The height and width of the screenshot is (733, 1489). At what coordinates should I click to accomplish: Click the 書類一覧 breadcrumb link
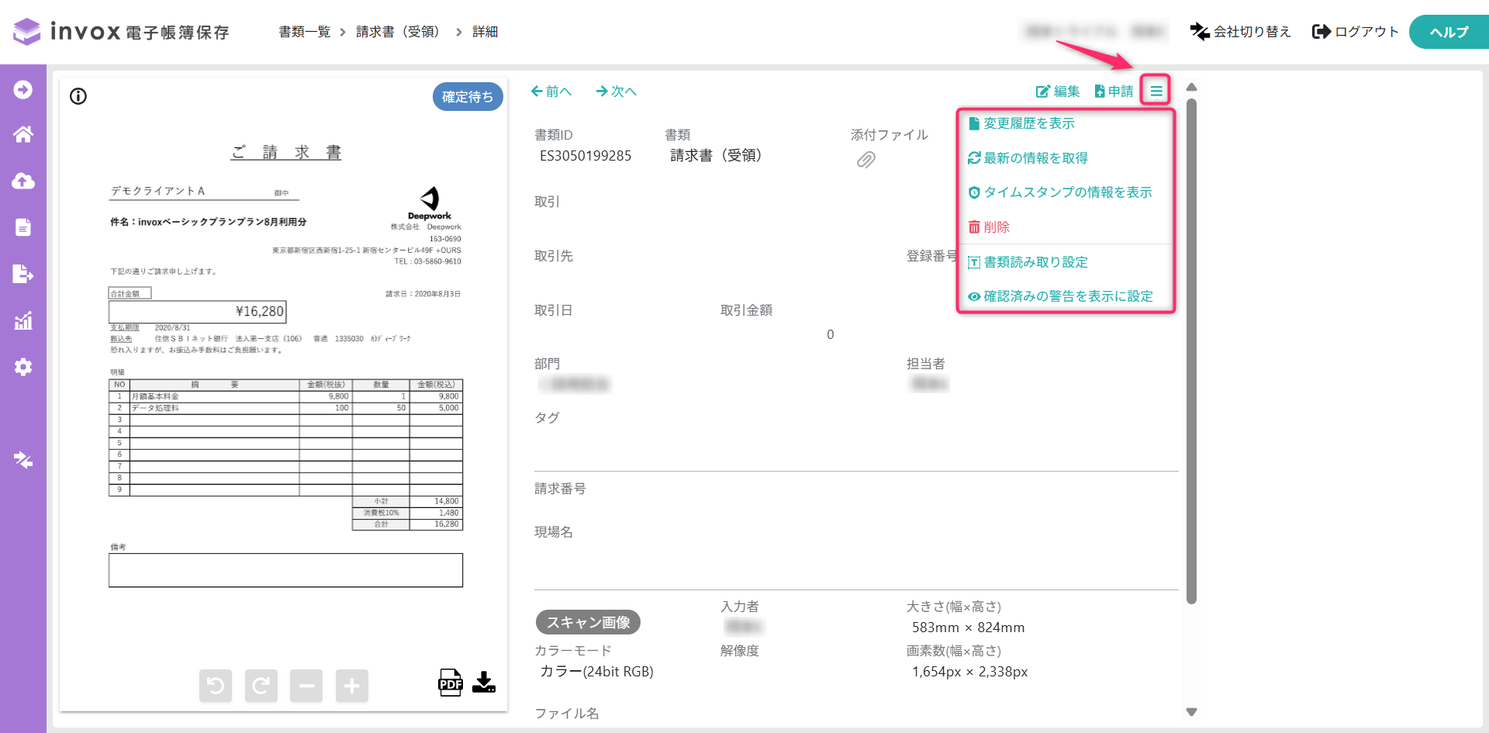pos(304,32)
